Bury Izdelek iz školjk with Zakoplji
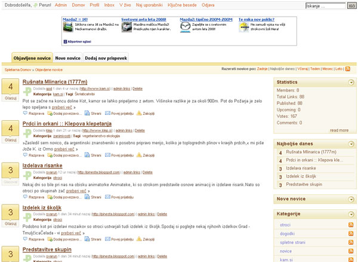The image size is (358, 262). coord(146,239)
